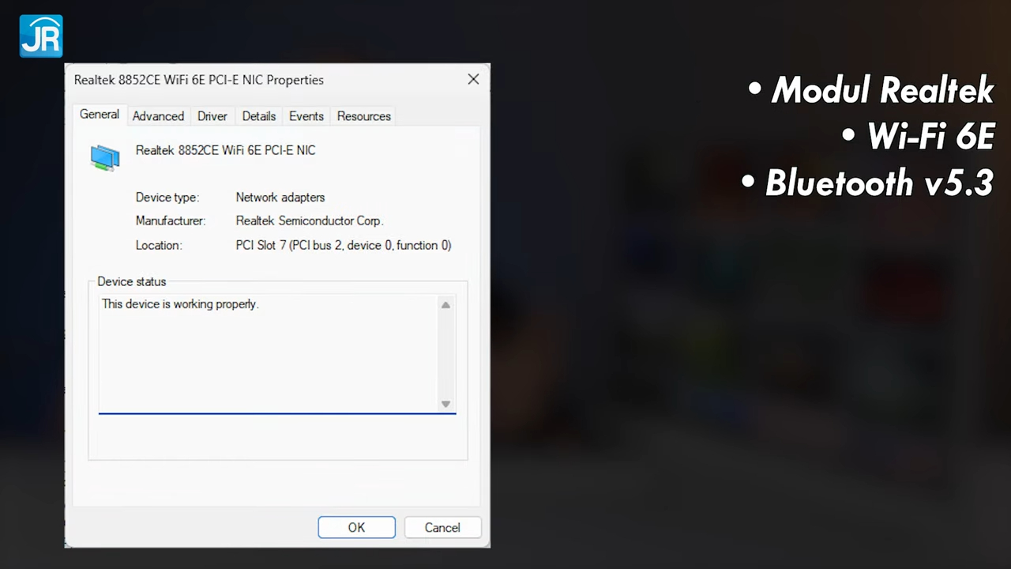The image size is (1011, 569).
Task: Click the scroll-down arrow in Device status
Action: pyautogui.click(x=445, y=404)
